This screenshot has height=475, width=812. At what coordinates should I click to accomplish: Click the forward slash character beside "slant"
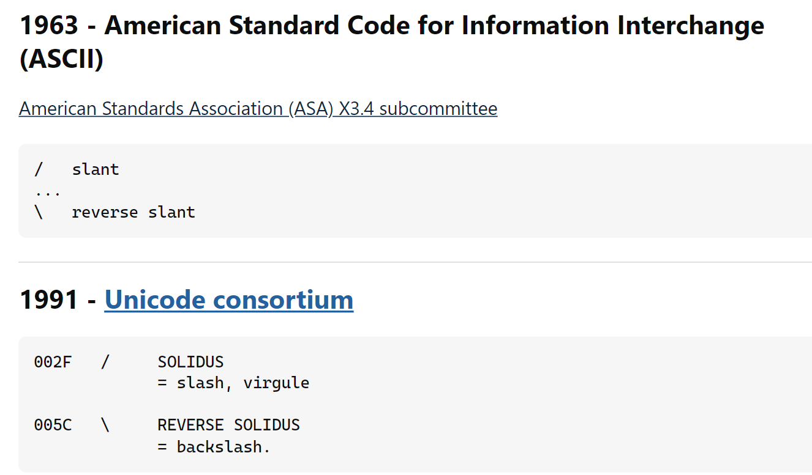(x=39, y=169)
